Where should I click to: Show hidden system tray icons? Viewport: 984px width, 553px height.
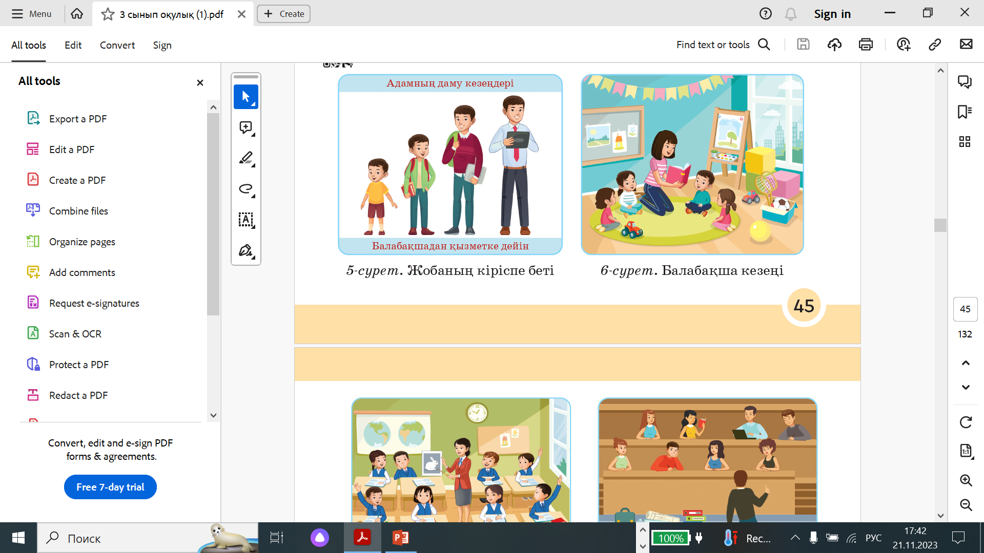(x=795, y=538)
